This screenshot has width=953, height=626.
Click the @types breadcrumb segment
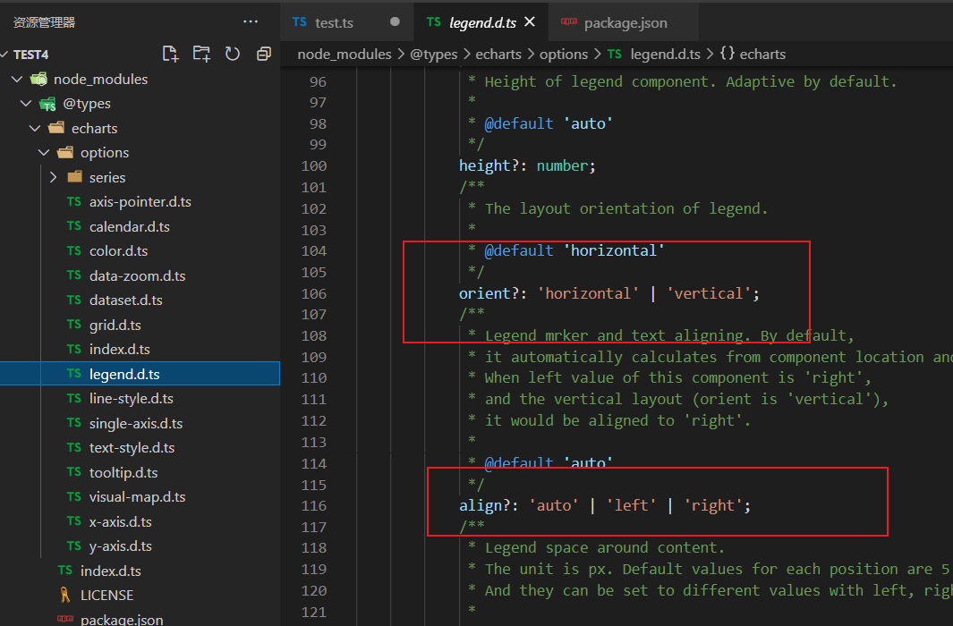click(x=433, y=55)
